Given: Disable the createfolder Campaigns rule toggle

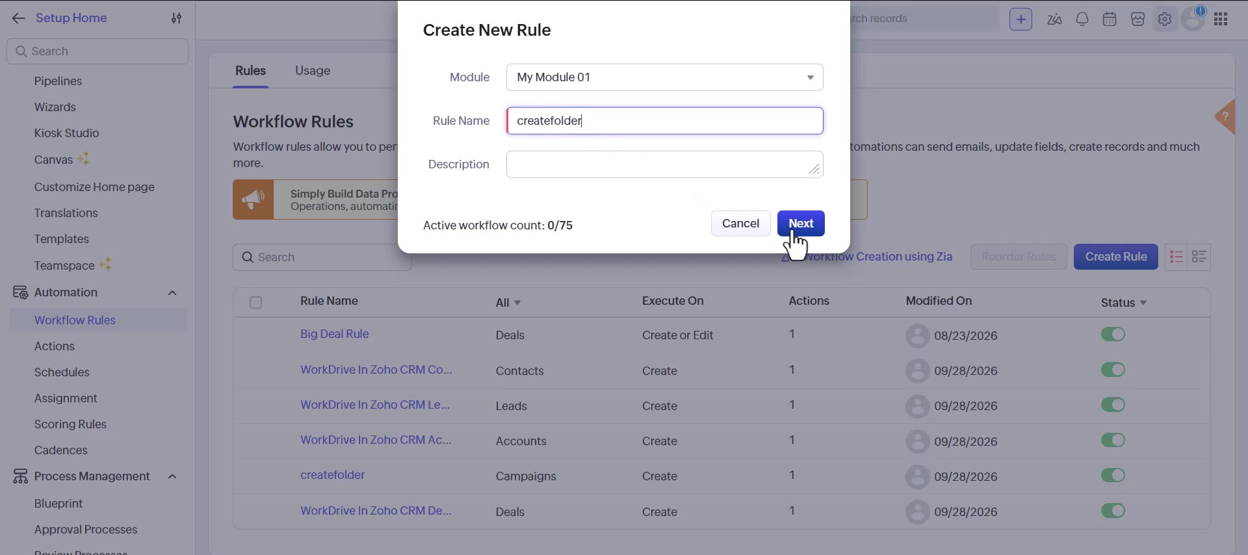Looking at the screenshot, I should [1113, 475].
